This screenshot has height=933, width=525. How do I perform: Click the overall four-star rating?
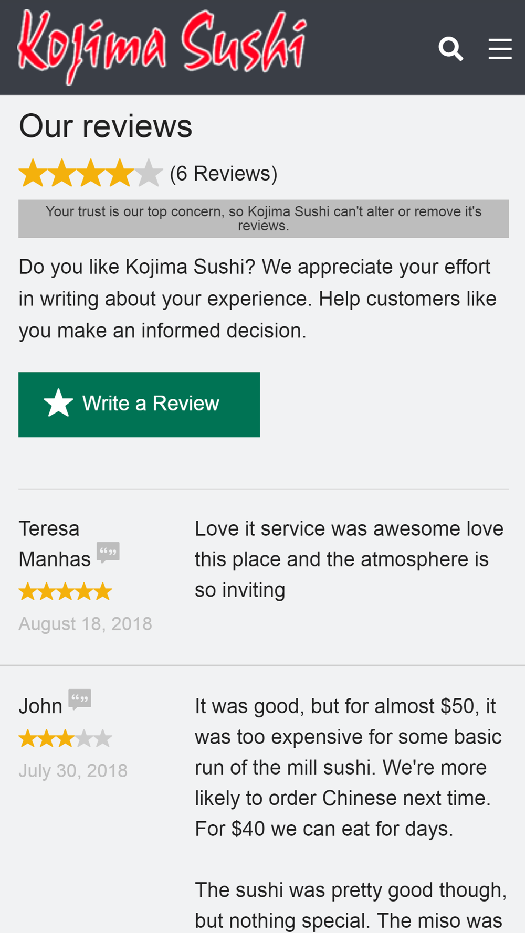(x=90, y=173)
